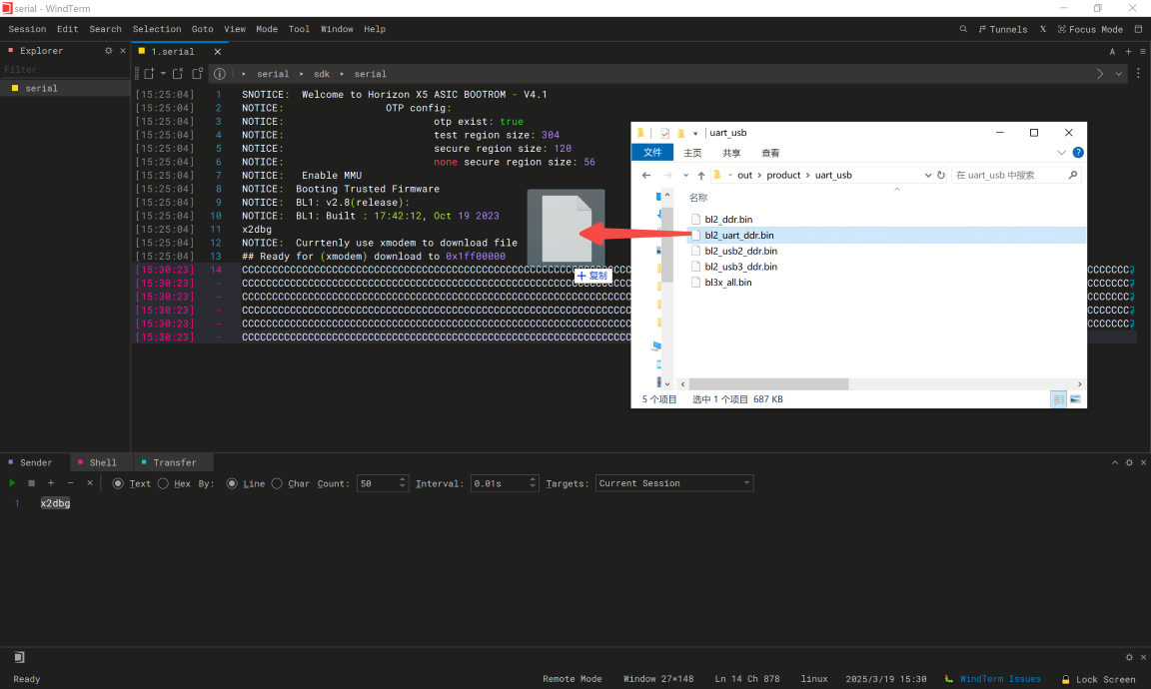Add a sender line with the plus icon
Image resolution: width=1151 pixels, height=689 pixels.
(51, 483)
